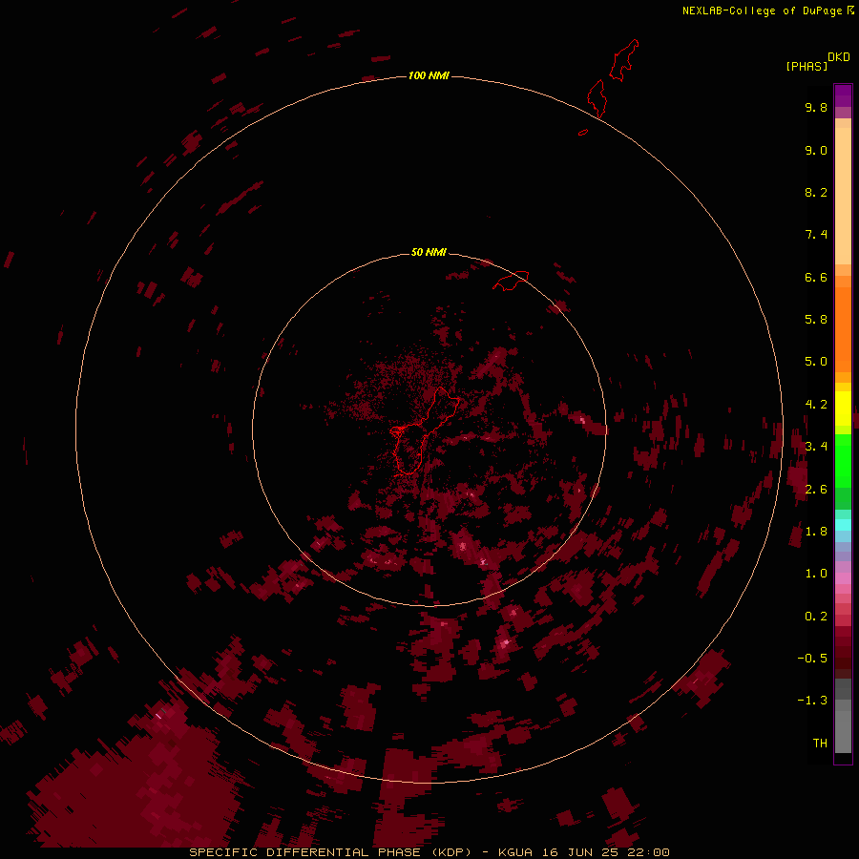The height and width of the screenshot is (859, 859).
Task: Click the 8.2 value on the color scale
Action: click(x=816, y=192)
